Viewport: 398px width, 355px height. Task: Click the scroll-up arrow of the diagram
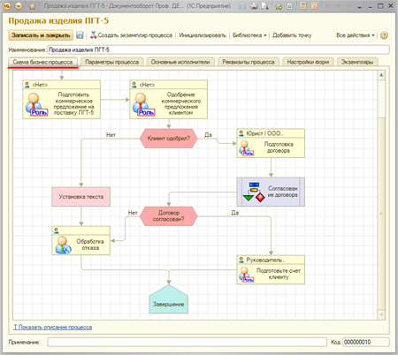coord(381,75)
